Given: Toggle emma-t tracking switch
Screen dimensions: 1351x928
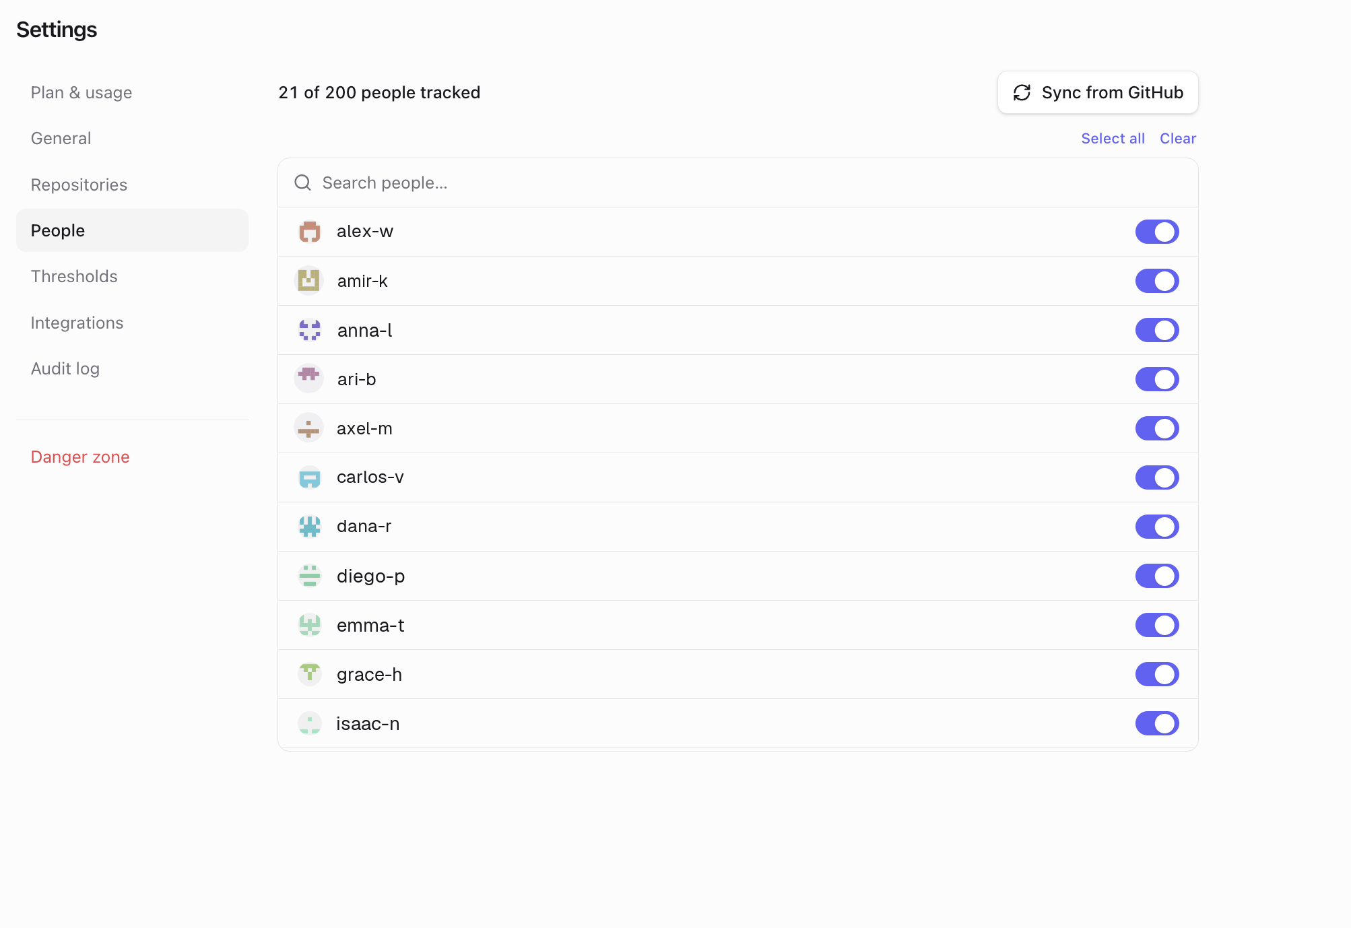Looking at the screenshot, I should 1157,625.
